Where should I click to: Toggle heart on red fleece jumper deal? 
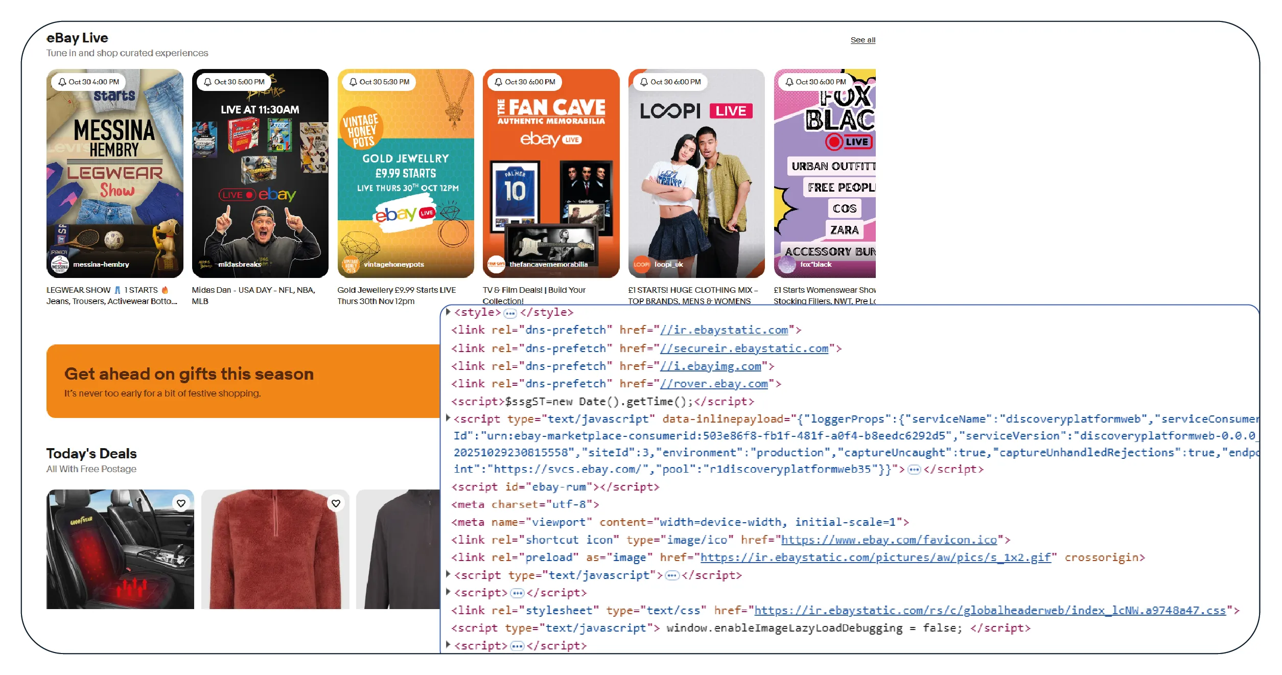[x=336, y=503]
